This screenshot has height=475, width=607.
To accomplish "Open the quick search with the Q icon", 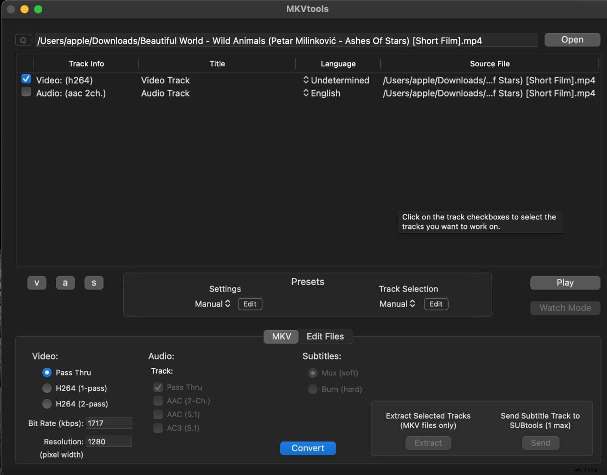I will (x=23, y=39).
